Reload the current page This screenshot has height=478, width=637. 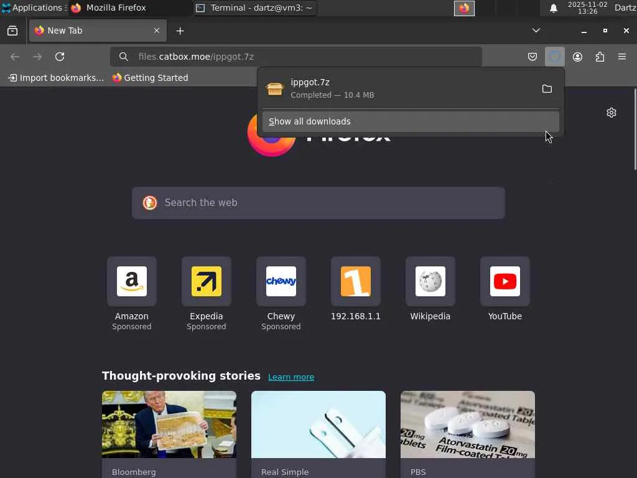point(60,57)
